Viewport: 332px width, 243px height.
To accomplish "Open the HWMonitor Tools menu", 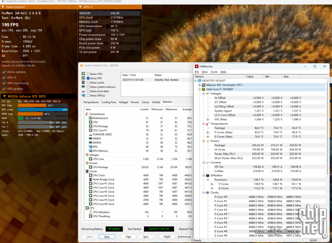I will [x=214, y=72].
